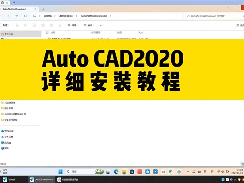Sort by the 修改日期 column header

pyautogui.click(x=96, y=32)
